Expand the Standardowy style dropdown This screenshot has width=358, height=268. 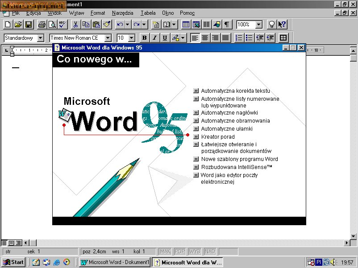click(x=41, y=38)
